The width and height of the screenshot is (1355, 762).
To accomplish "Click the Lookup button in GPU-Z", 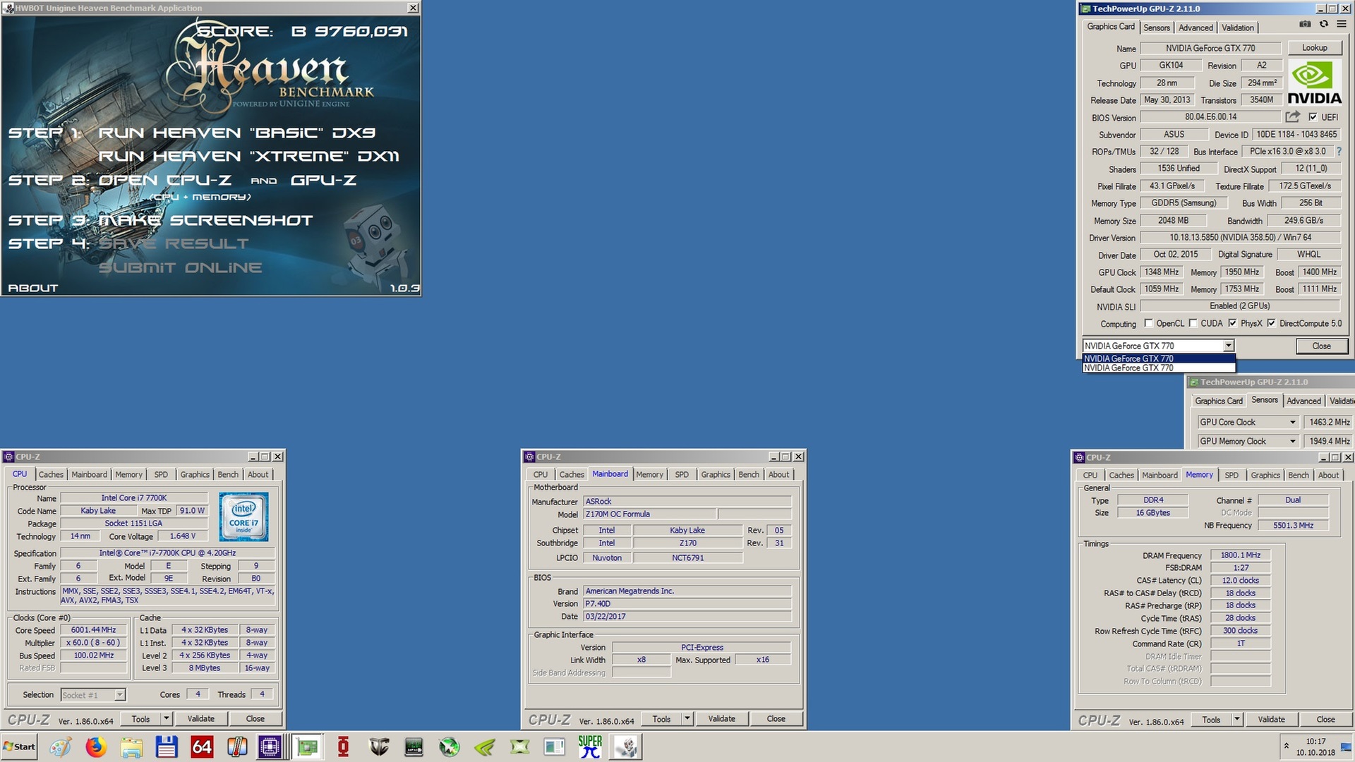I will coord(1315,48).
